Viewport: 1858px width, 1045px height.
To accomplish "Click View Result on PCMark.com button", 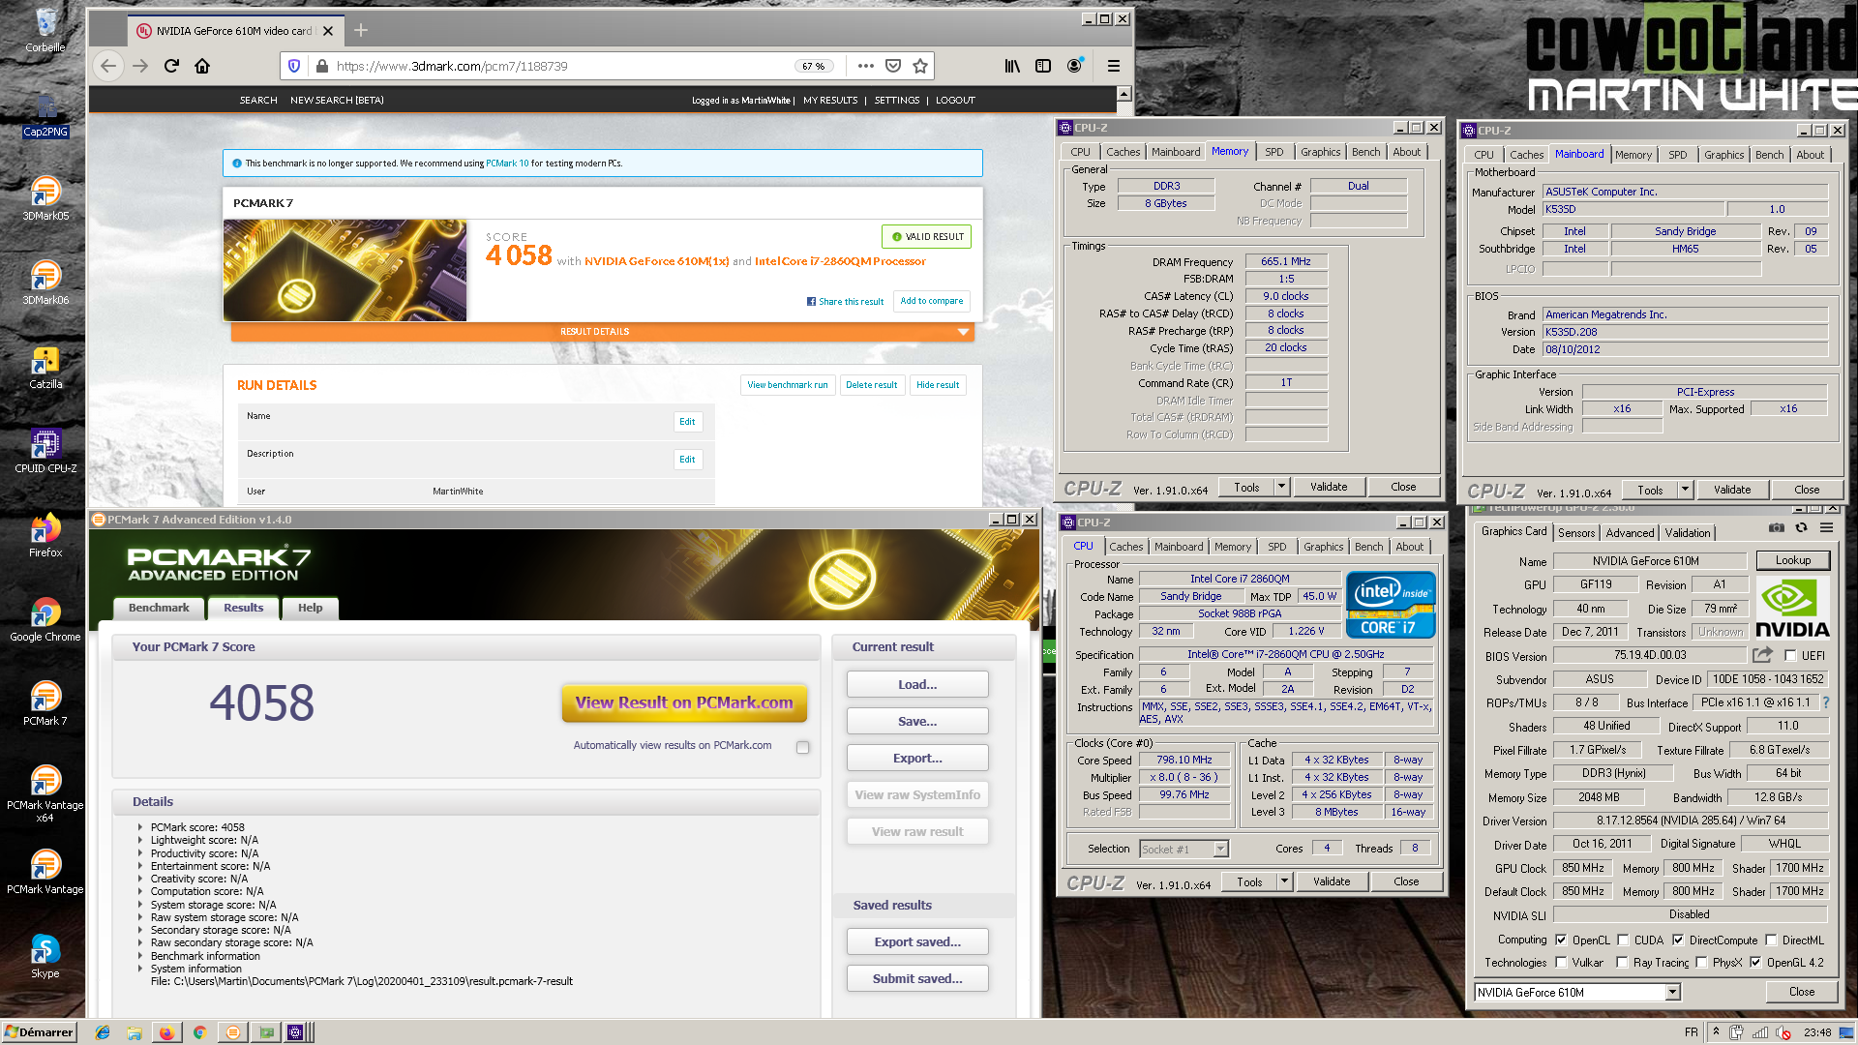I will click(x=684, y=703).
